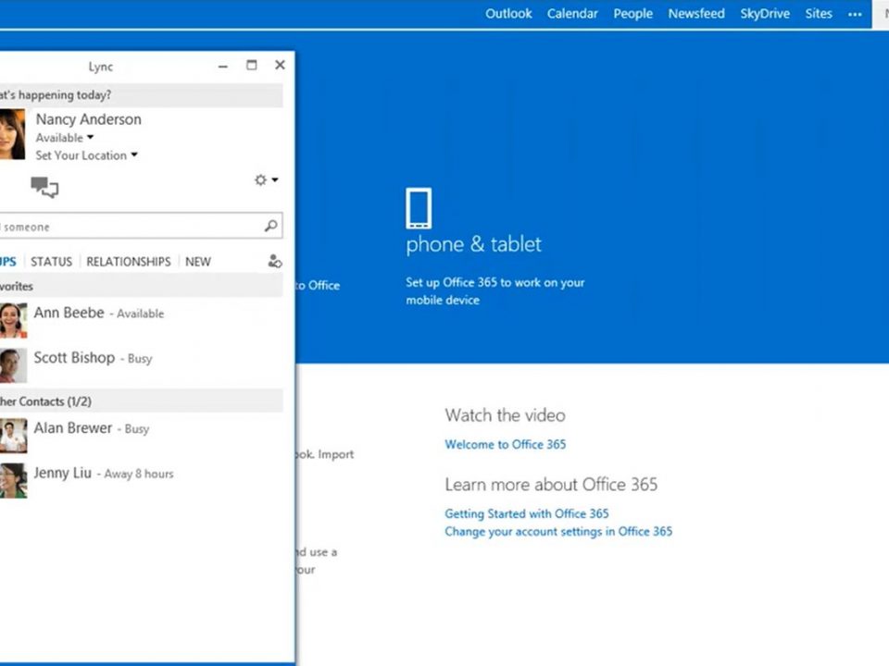Click Jenny Liu's contact photo
Image resolution: width=889 pixels, height=666 pixels.
(x=13, y=481)
